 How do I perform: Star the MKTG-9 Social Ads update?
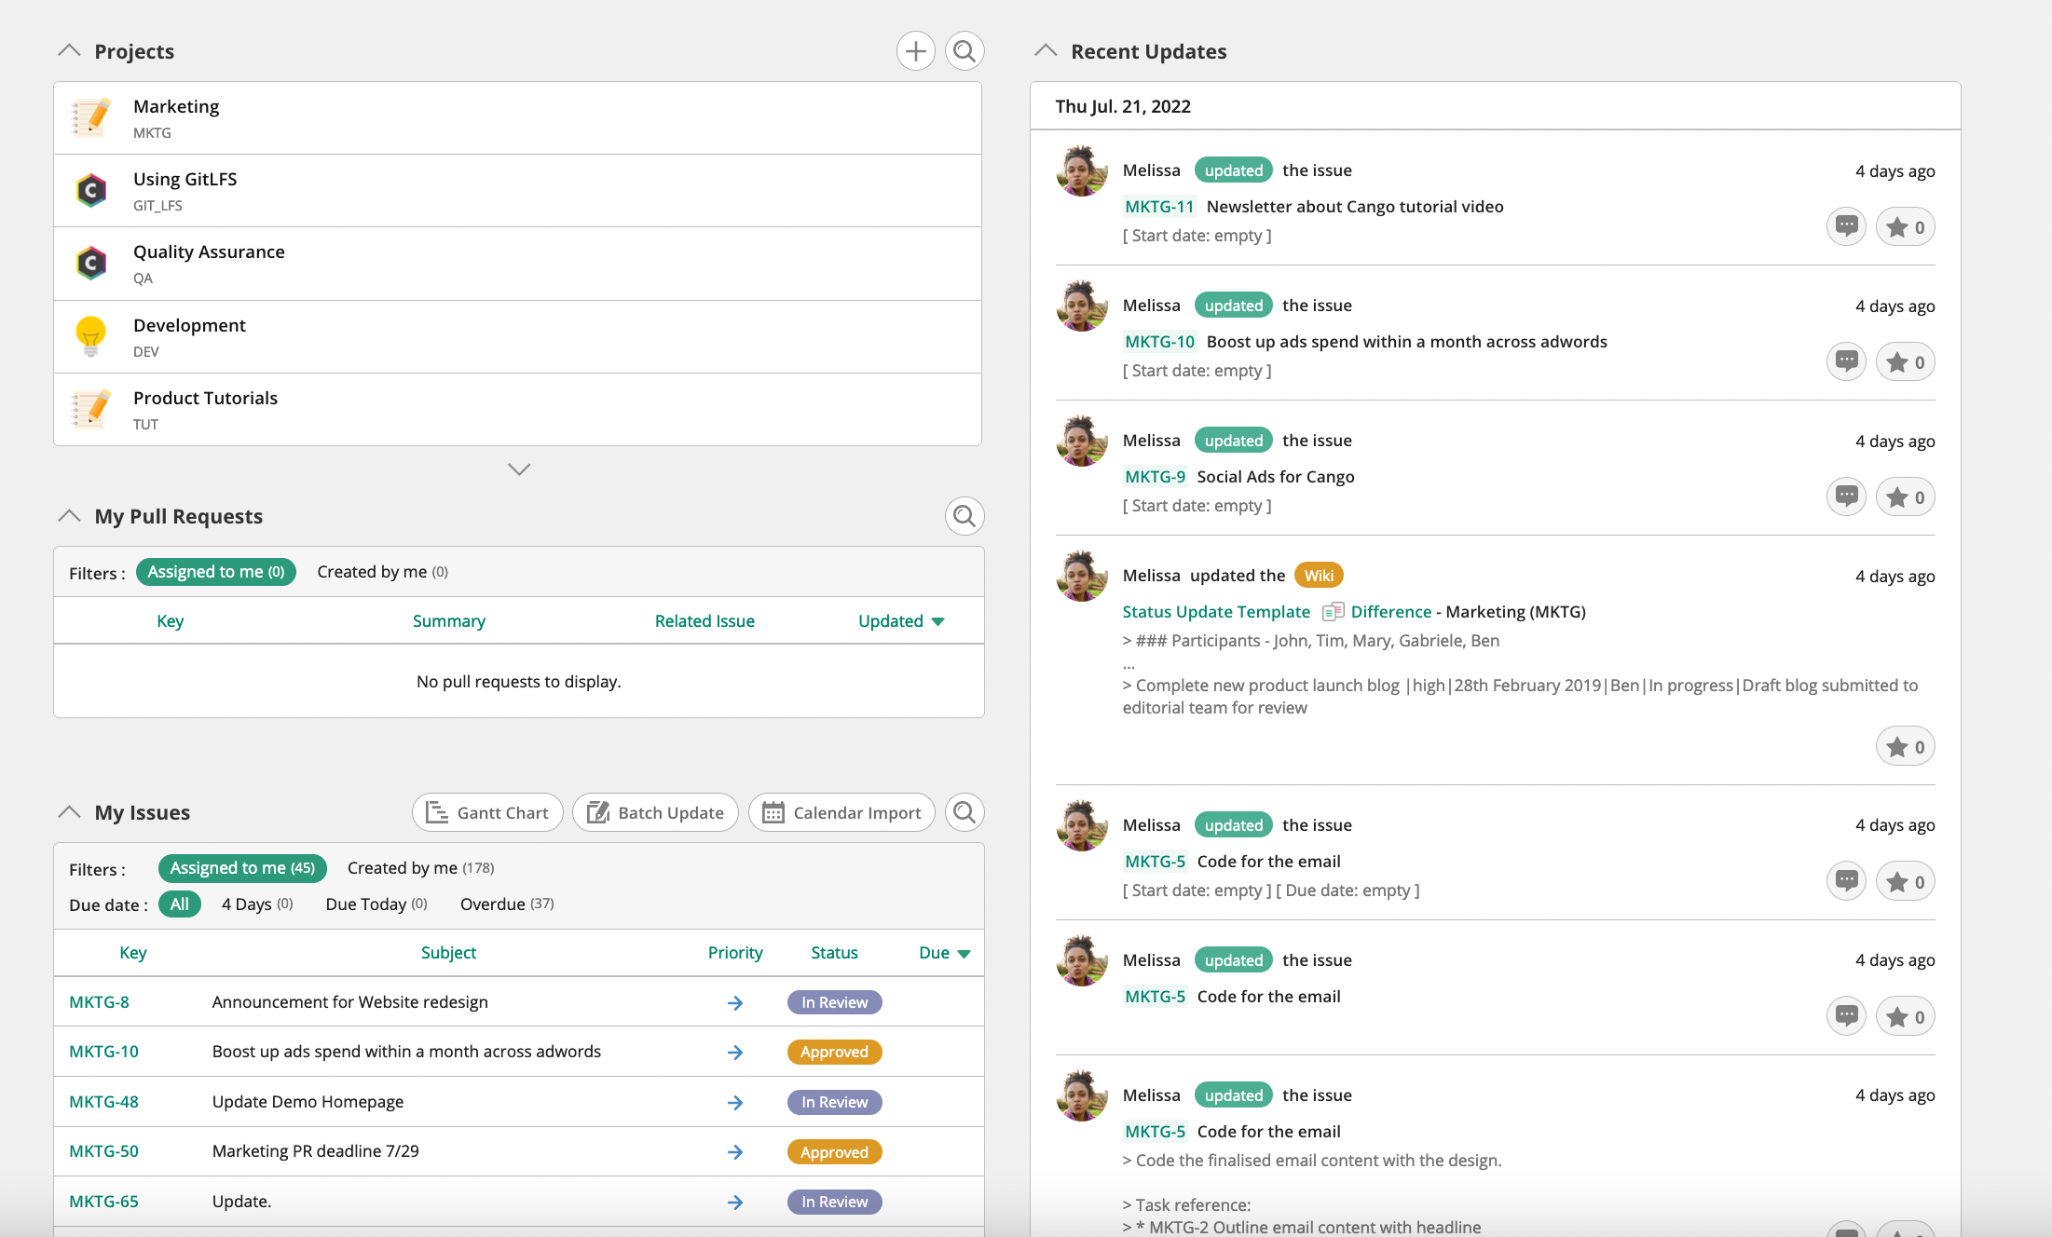[x=1905, y=496]
